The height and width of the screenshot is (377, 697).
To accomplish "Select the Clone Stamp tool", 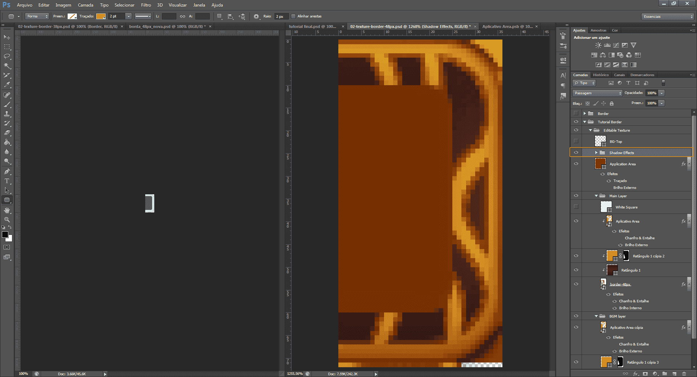I will tap(7, 114).
